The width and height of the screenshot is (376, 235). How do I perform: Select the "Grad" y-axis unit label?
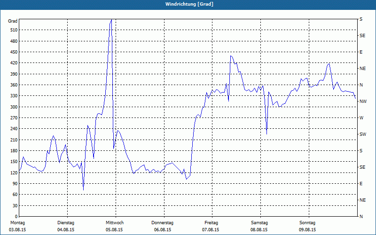(13, 21)
